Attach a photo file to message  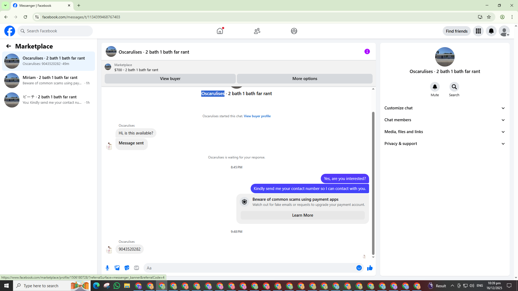[117, 268]
